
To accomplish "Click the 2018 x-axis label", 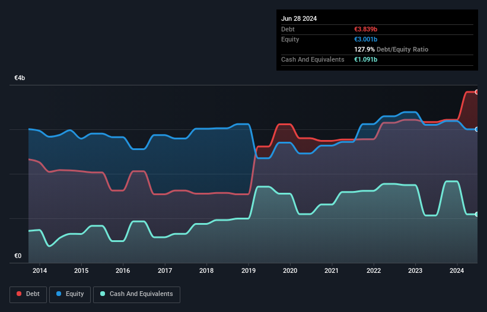I will [x=206, y=270].
